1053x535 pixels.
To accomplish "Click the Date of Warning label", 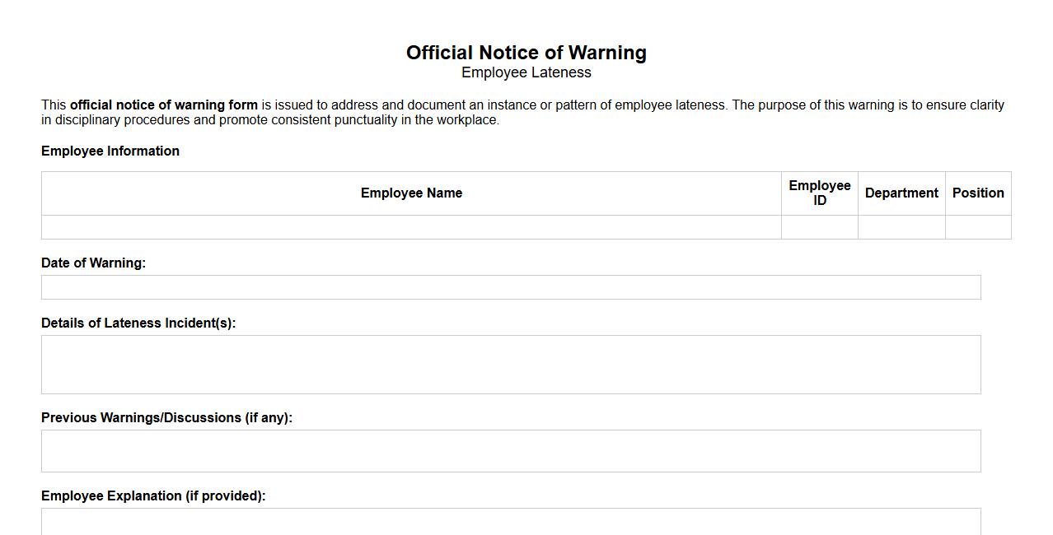I will tap(93, 263).
